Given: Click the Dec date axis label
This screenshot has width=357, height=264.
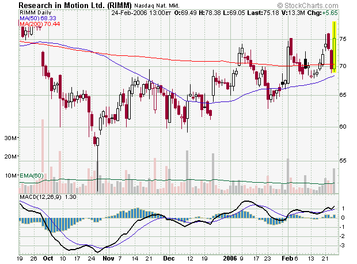Looking at the screenshot, I should pyautogui.click(x=169, y=258).
